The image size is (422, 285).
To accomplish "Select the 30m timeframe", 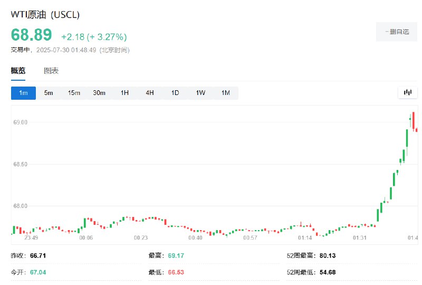I will click(99, 93).
